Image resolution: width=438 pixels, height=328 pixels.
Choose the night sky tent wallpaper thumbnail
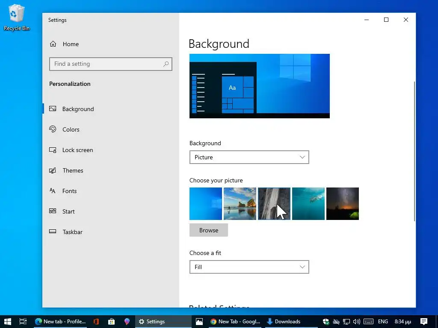tap(343, 204)
